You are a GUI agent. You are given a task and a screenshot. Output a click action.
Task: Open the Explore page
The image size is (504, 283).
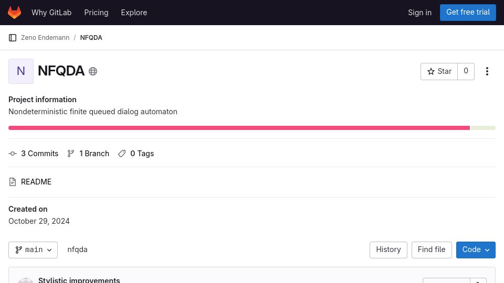[x=134, y=13]
